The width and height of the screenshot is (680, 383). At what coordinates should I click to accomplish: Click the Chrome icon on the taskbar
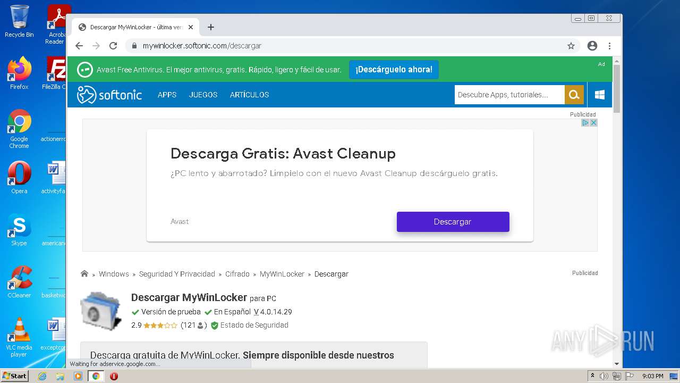tap(96, 376)
